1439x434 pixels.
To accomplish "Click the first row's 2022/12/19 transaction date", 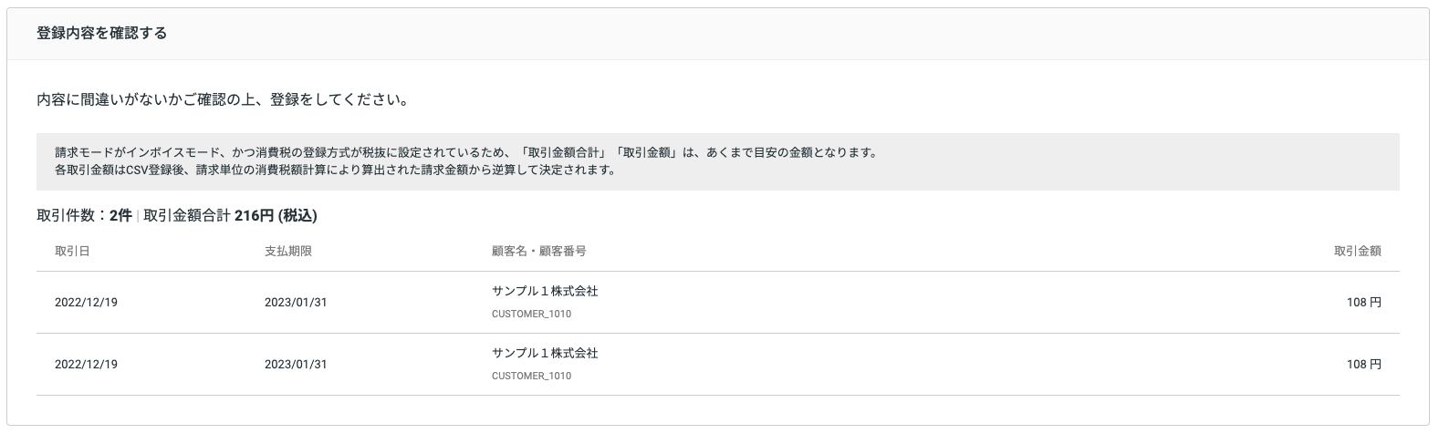I will [x=86, y=303].
